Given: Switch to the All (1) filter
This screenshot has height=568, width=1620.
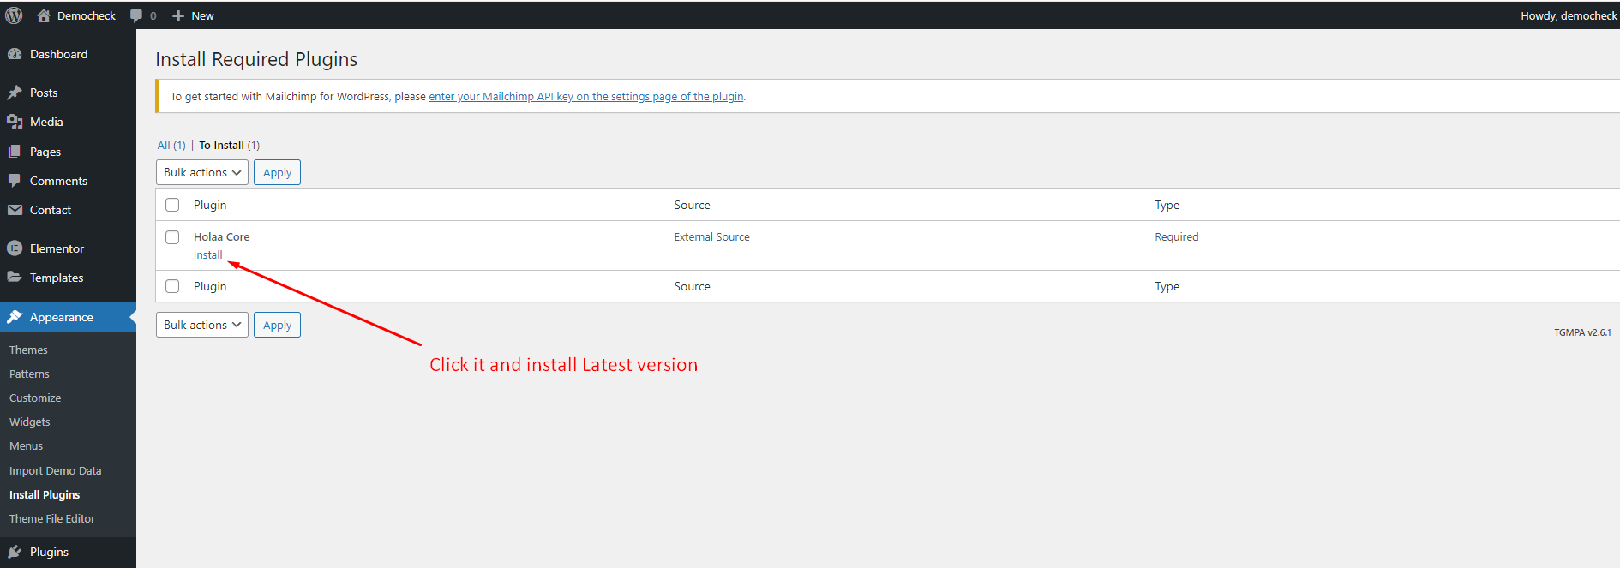Looking at the screenshot, I should click(171, 145).
